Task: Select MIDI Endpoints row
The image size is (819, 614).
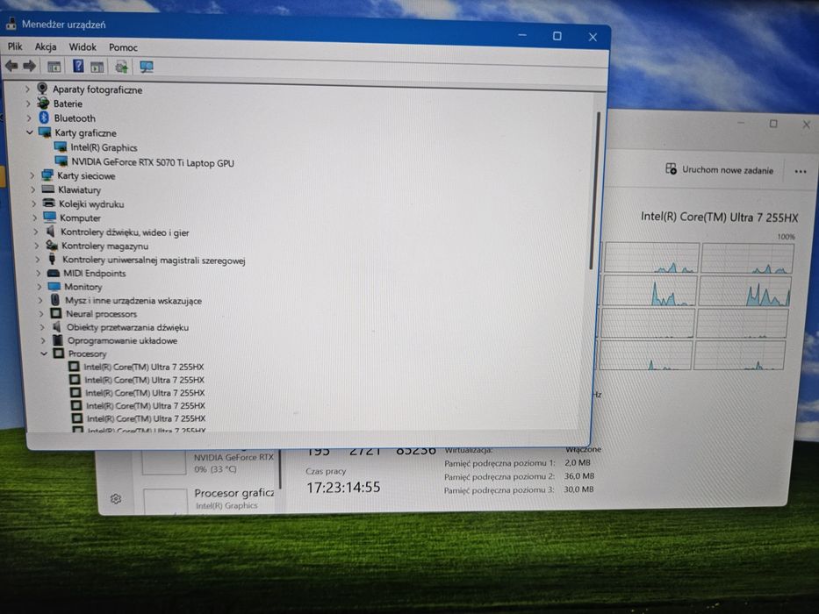Action: [x=95, y=273]
